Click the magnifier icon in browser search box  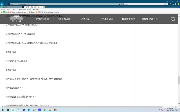(165, 4)
